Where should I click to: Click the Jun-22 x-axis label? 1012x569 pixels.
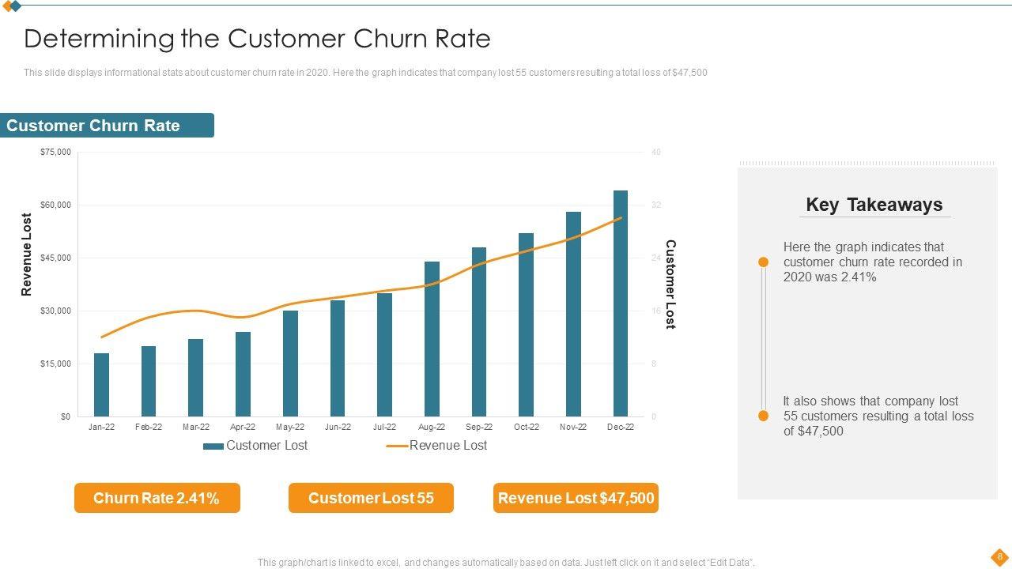(x=338, y=427)
